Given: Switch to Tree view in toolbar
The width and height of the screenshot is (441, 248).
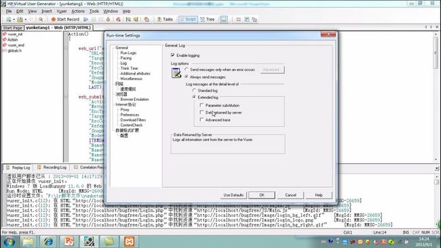Looking at the screenshot, I should tap(208, 19).
